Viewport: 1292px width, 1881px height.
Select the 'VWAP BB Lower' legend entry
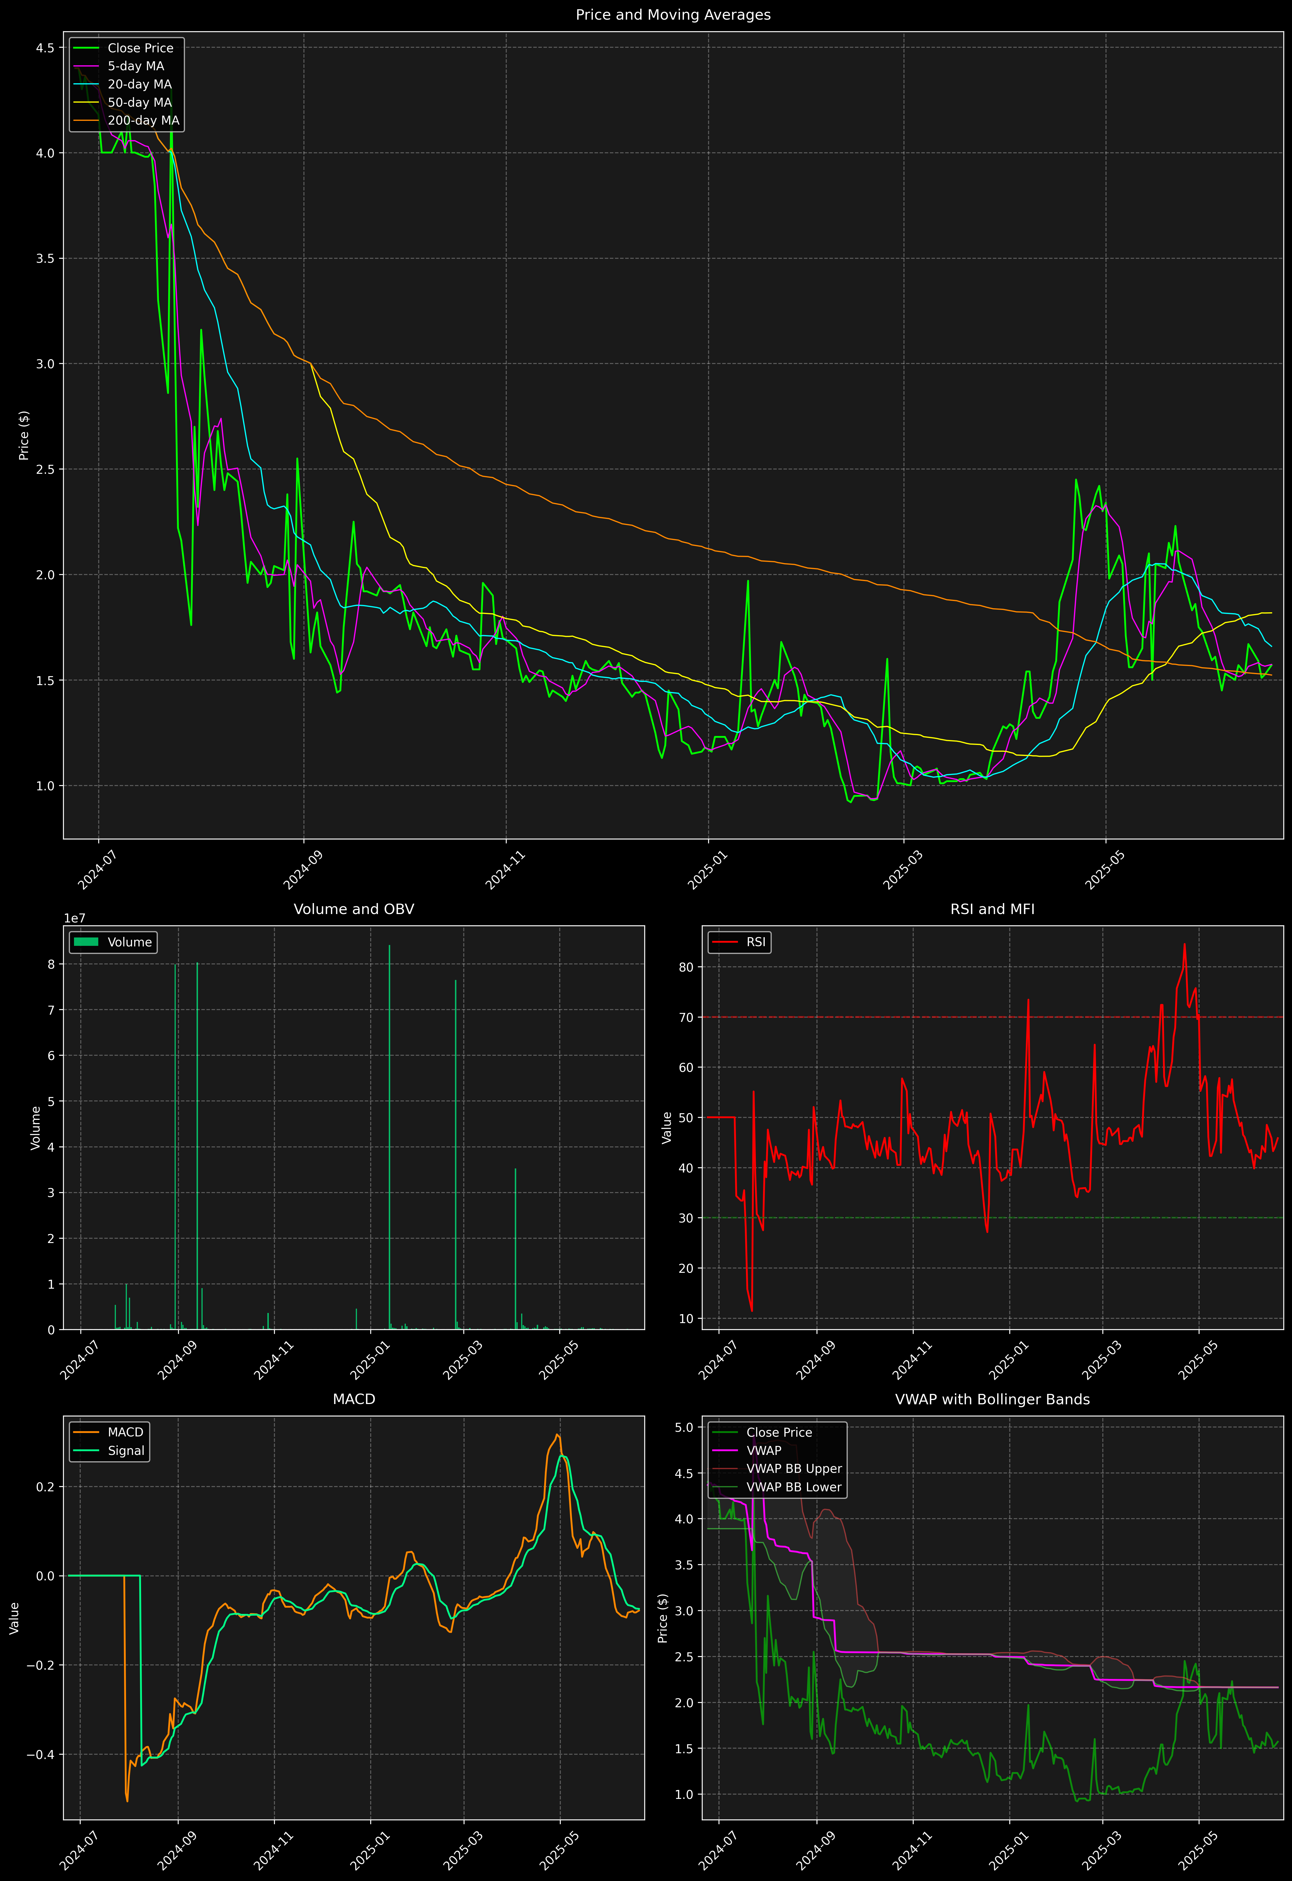(x=777, y=1487)
